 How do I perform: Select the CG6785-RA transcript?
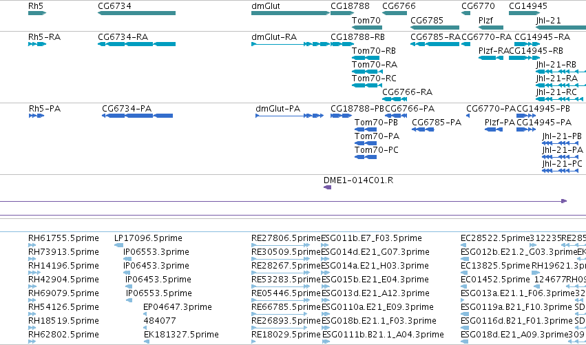click(x=435, y=44)
